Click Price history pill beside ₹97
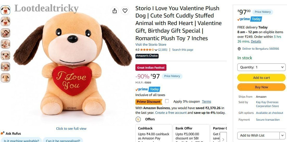Screen dimensions: 287x142 tap(172, 76)
